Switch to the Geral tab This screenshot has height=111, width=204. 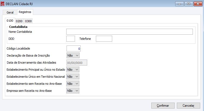10,12
